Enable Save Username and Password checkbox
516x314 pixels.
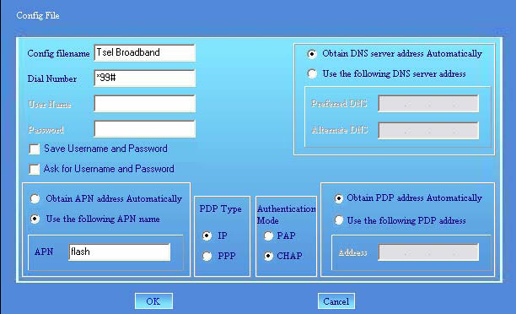35,149
